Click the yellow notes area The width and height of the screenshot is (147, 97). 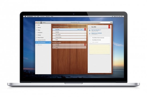click(x=99, y=49)
